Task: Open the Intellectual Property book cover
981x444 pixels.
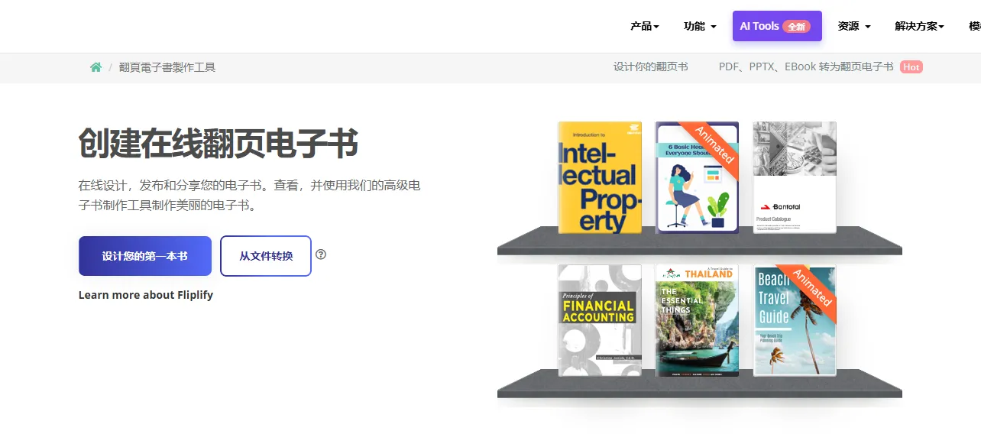Action: (x=600, y=177)
